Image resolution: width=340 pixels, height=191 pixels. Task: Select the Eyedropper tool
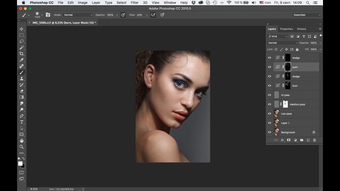[x=21, y=60]
